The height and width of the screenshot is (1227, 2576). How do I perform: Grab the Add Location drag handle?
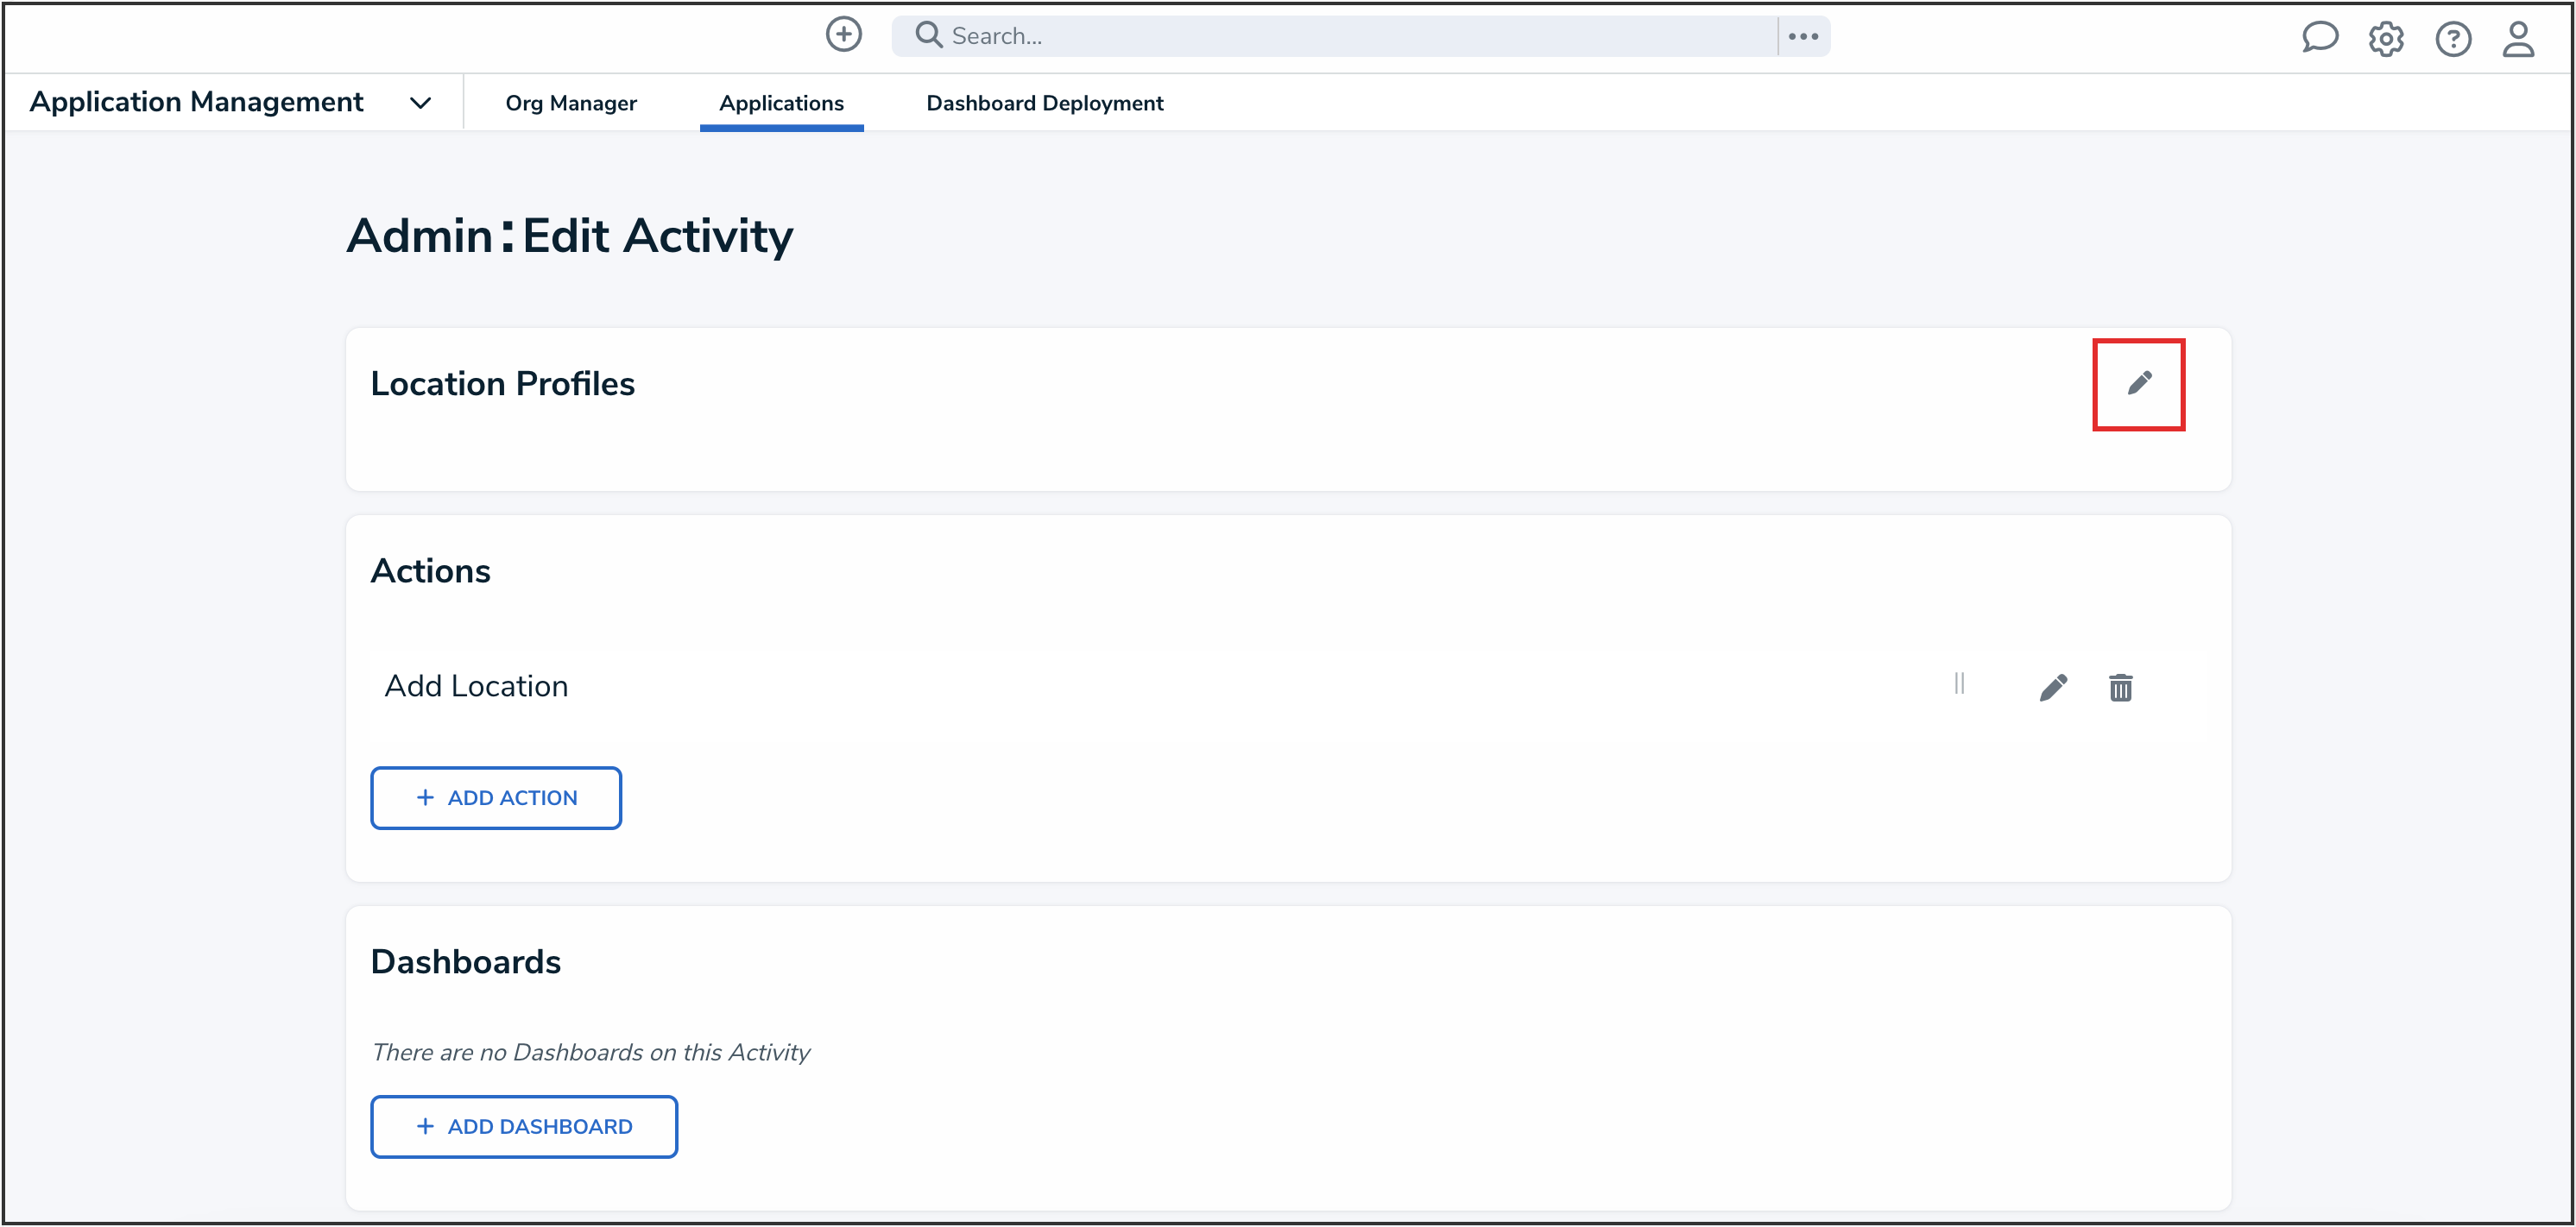[1958, 683]
